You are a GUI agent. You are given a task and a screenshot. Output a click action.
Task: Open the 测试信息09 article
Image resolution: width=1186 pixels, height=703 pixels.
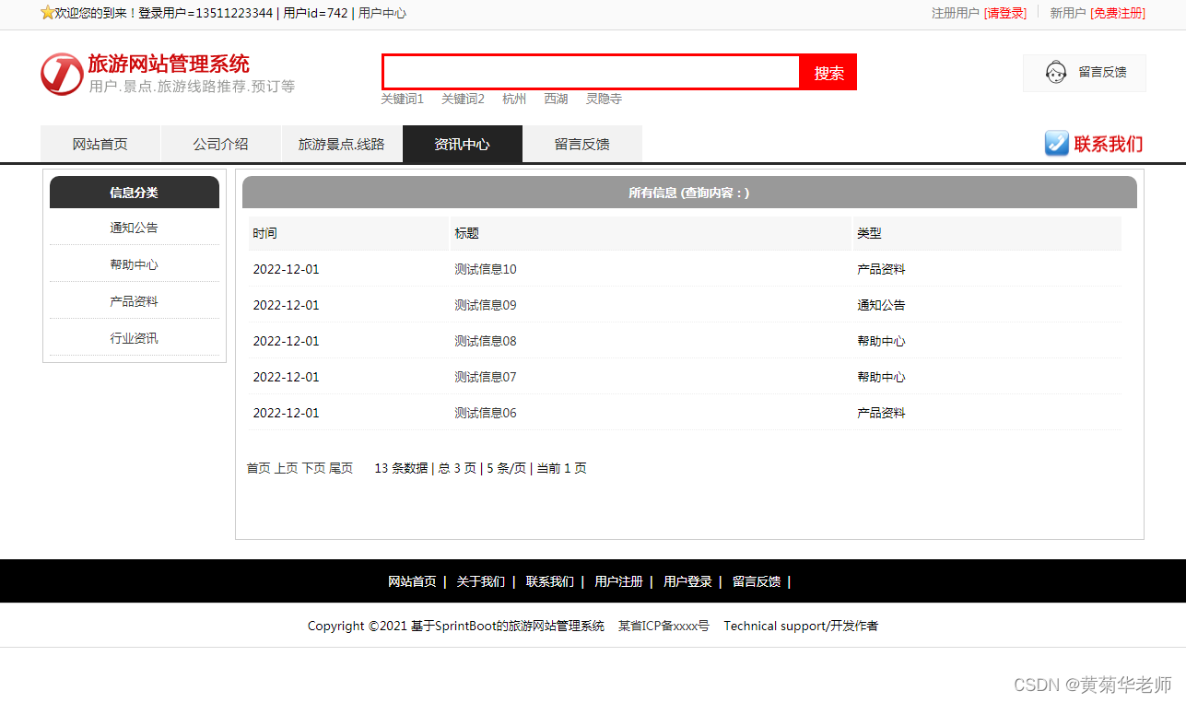486,305
